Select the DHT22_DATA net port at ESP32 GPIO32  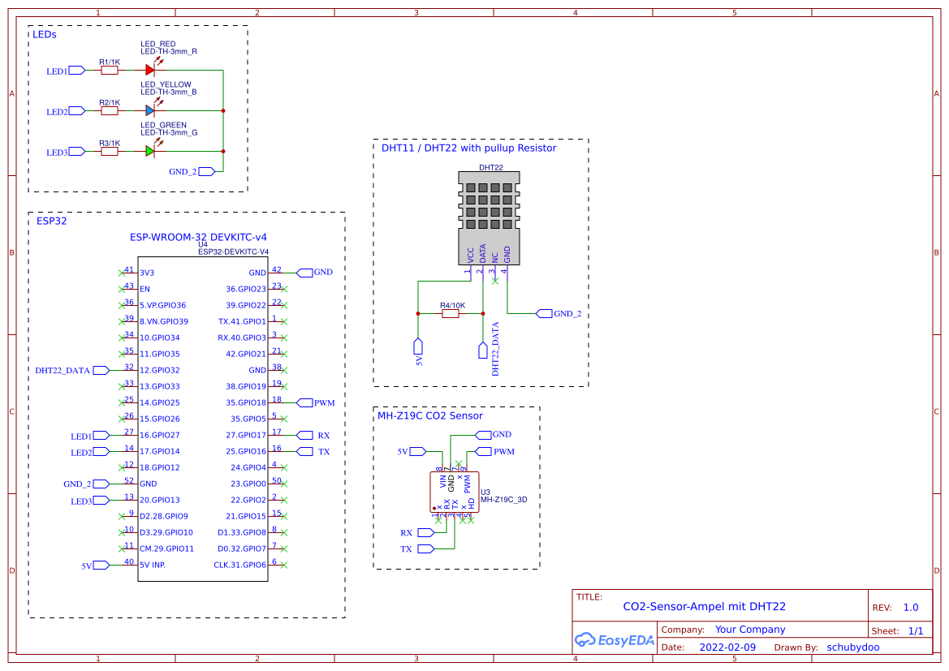click(x=101, y=370)
